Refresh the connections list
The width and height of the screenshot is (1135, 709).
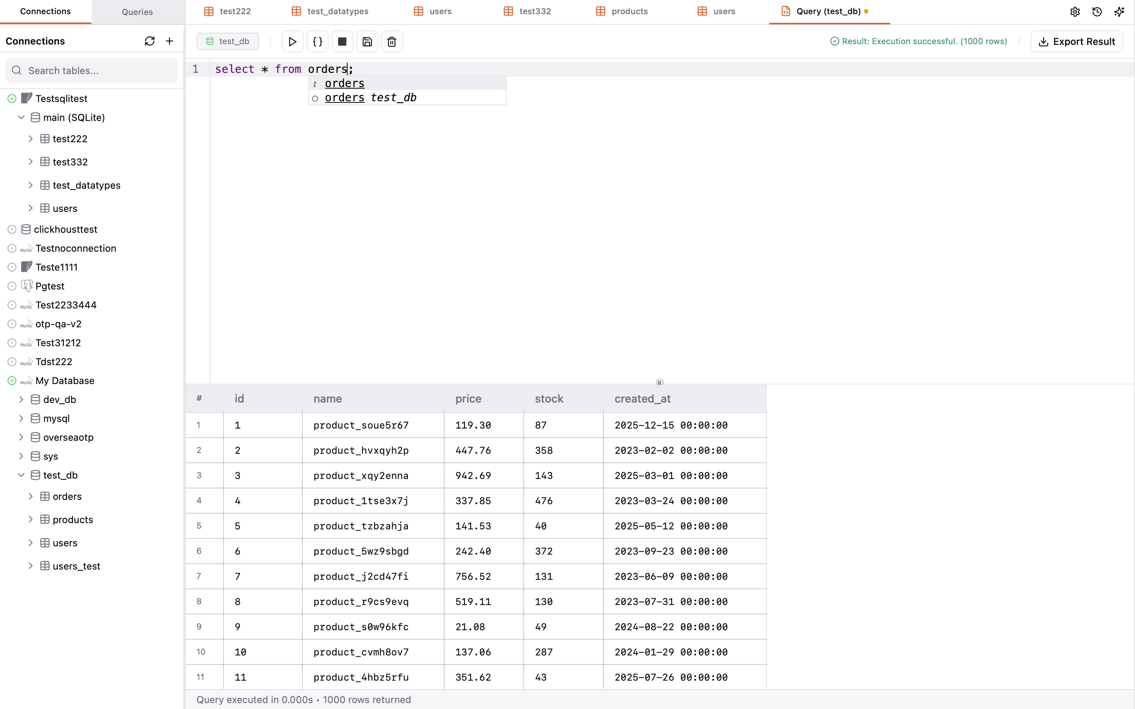150,41
